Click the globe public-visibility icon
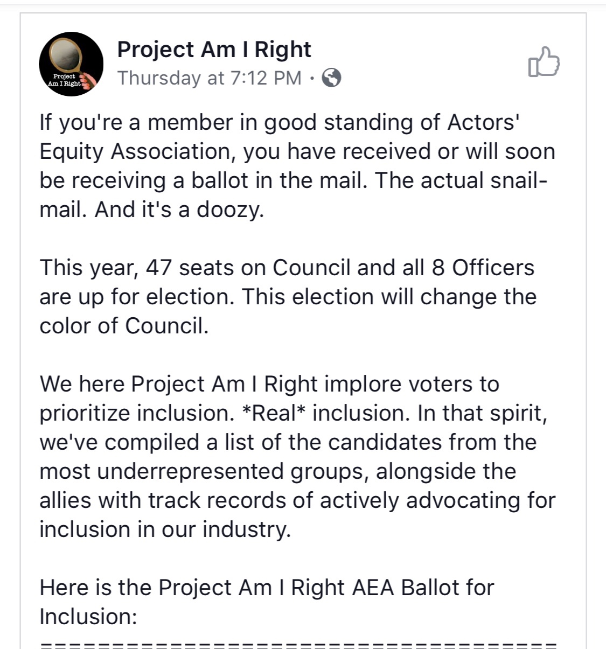The height and width of the screenshot is (649, 606). 331,78
